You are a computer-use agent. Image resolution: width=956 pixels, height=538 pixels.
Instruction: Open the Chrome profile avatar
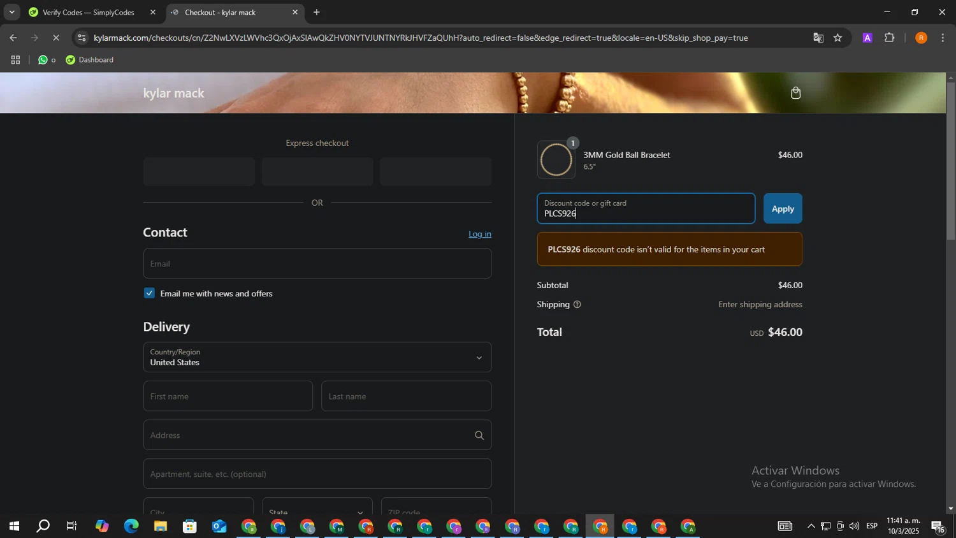pyautogui.click(x=921, y=38)
